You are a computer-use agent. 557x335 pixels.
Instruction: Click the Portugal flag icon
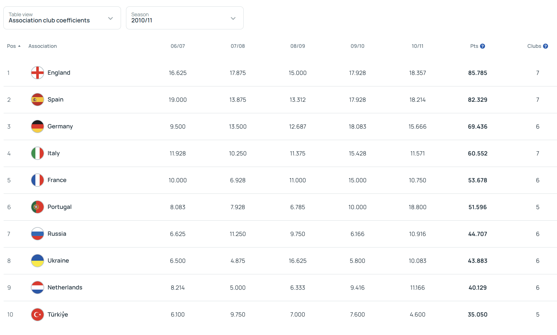pyautogui.click(x=37, y=207)
